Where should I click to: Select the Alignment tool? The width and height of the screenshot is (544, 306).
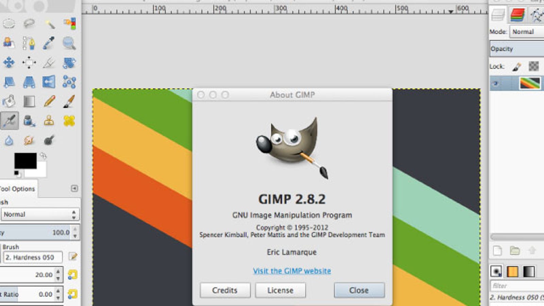point(29,63)
